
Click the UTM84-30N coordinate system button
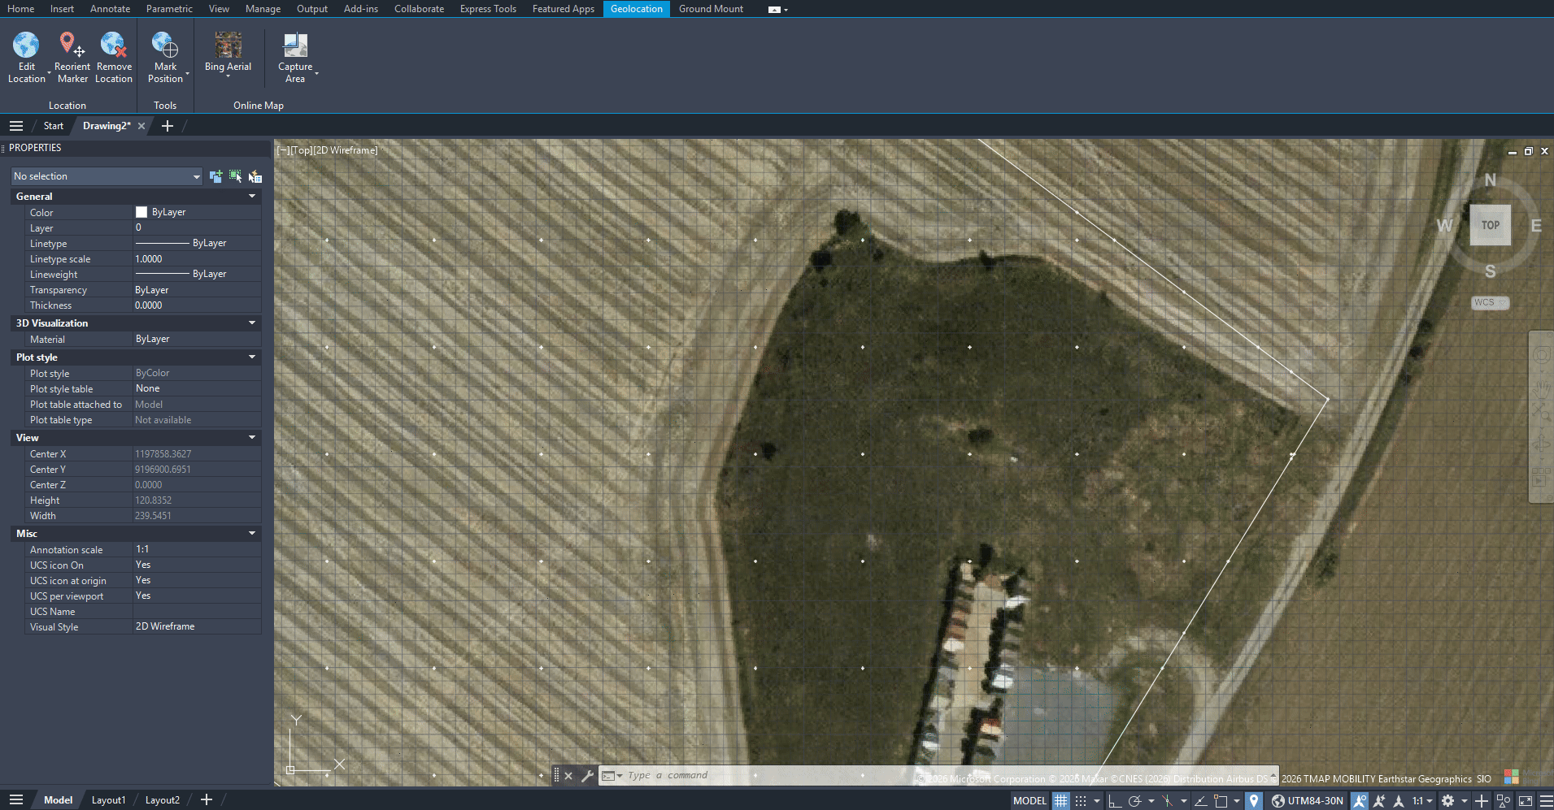(1308, 801)
